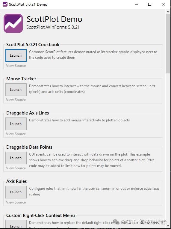Open View Source under Axis Rules
Image resolution: width=171 pixels, height=229 pixels.
[16, 202]
